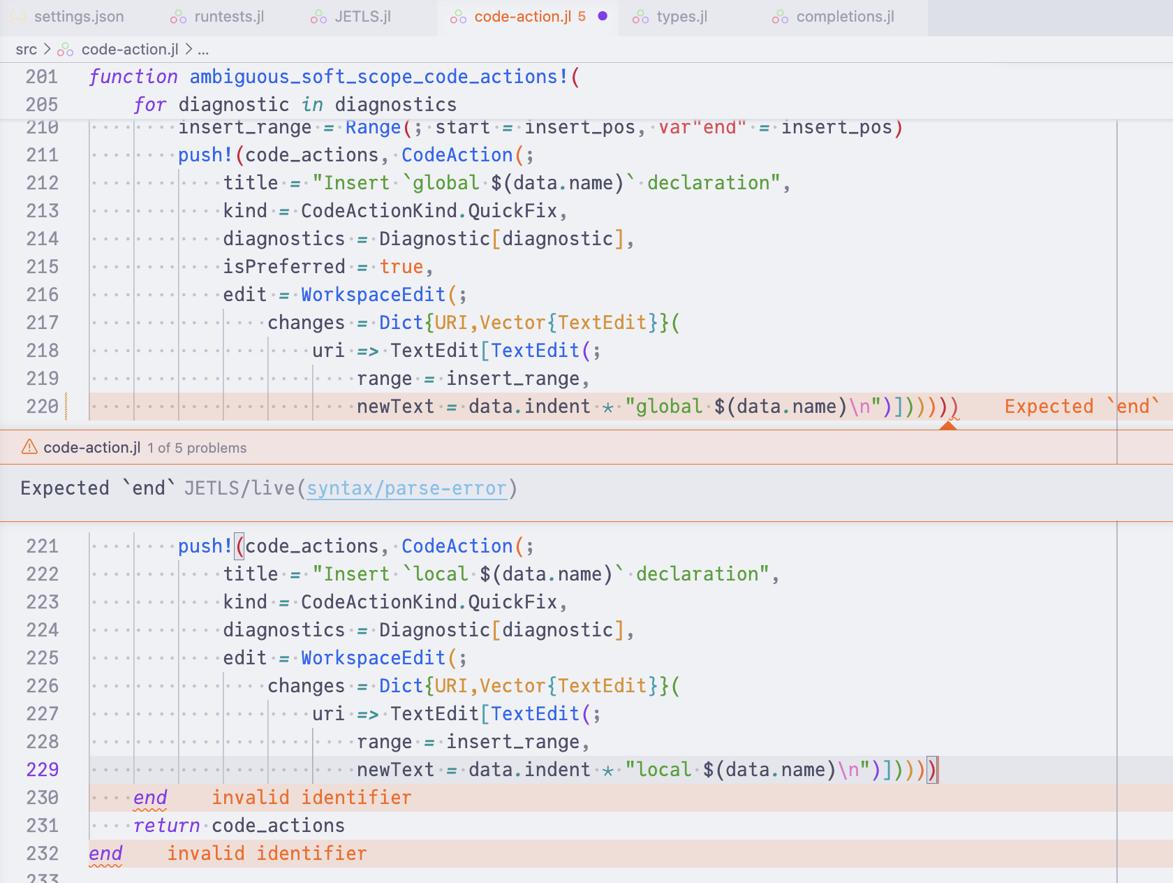Click 'WorkspaceEdit' on line 225
The image size is (1173, 883).
point(374,658)
